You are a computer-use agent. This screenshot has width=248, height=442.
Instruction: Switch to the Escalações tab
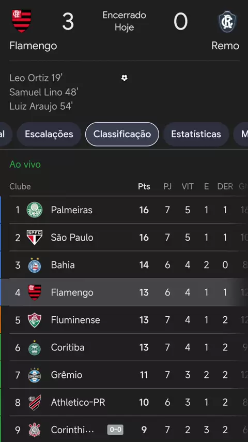[x=49, y=134]
